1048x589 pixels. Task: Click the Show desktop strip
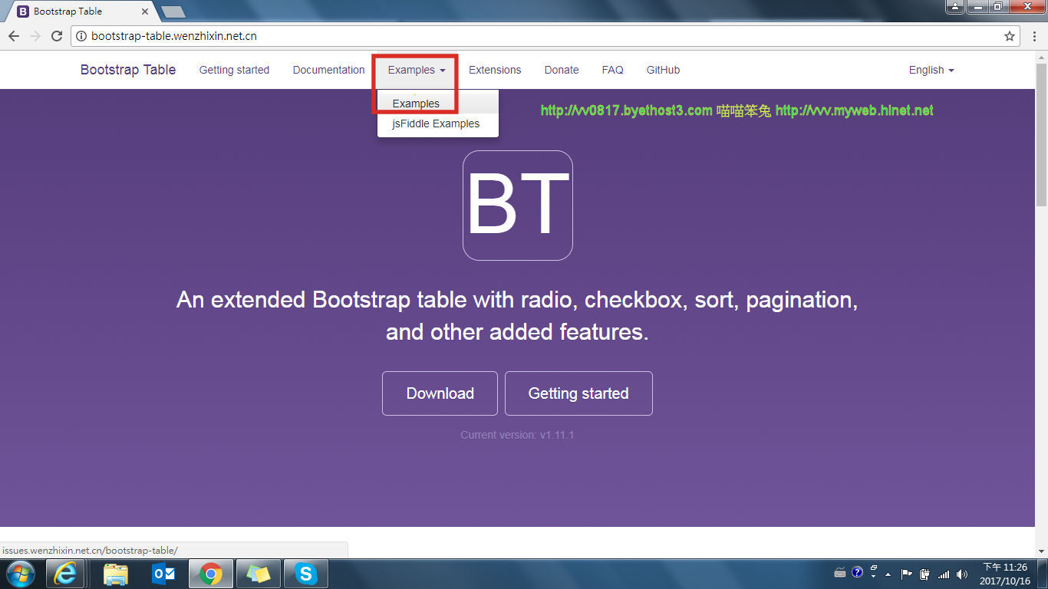(1043, 574)
